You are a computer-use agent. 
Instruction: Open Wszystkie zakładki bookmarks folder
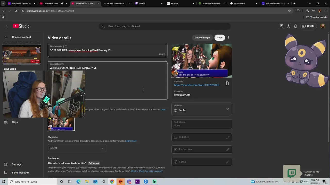317,17
